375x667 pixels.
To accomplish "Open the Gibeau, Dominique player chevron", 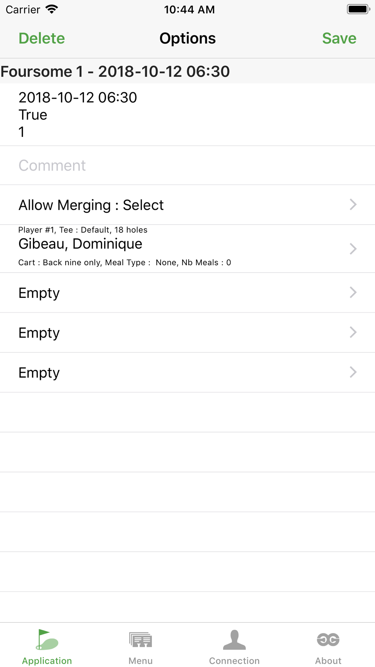I will click(x=353, y=249).
